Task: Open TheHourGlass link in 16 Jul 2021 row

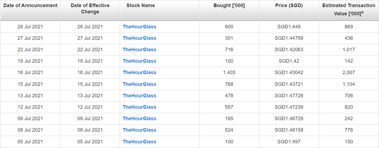Action: click(x=139, y=73)
